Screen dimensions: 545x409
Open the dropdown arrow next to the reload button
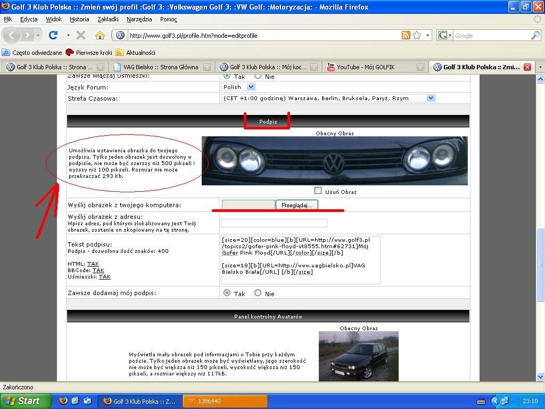tap(68, 35)
